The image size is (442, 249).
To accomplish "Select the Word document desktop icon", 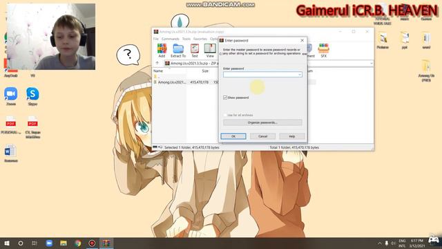I will pyautogui.click(x=11, y=153).
